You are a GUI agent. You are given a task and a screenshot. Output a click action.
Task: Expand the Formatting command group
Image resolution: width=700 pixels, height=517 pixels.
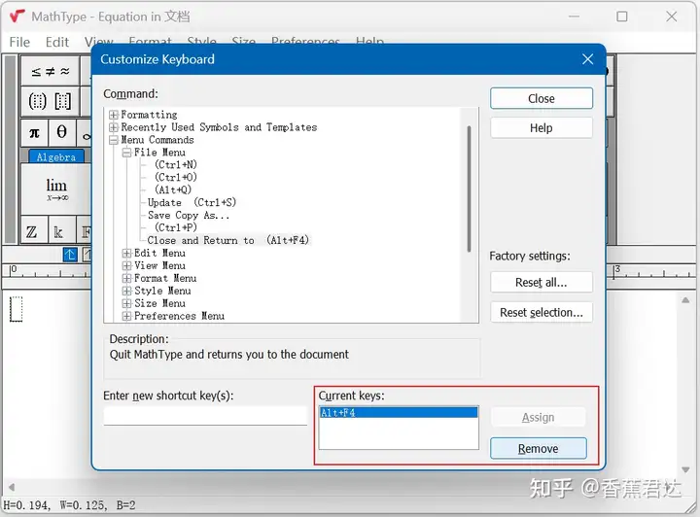[114, 115]
